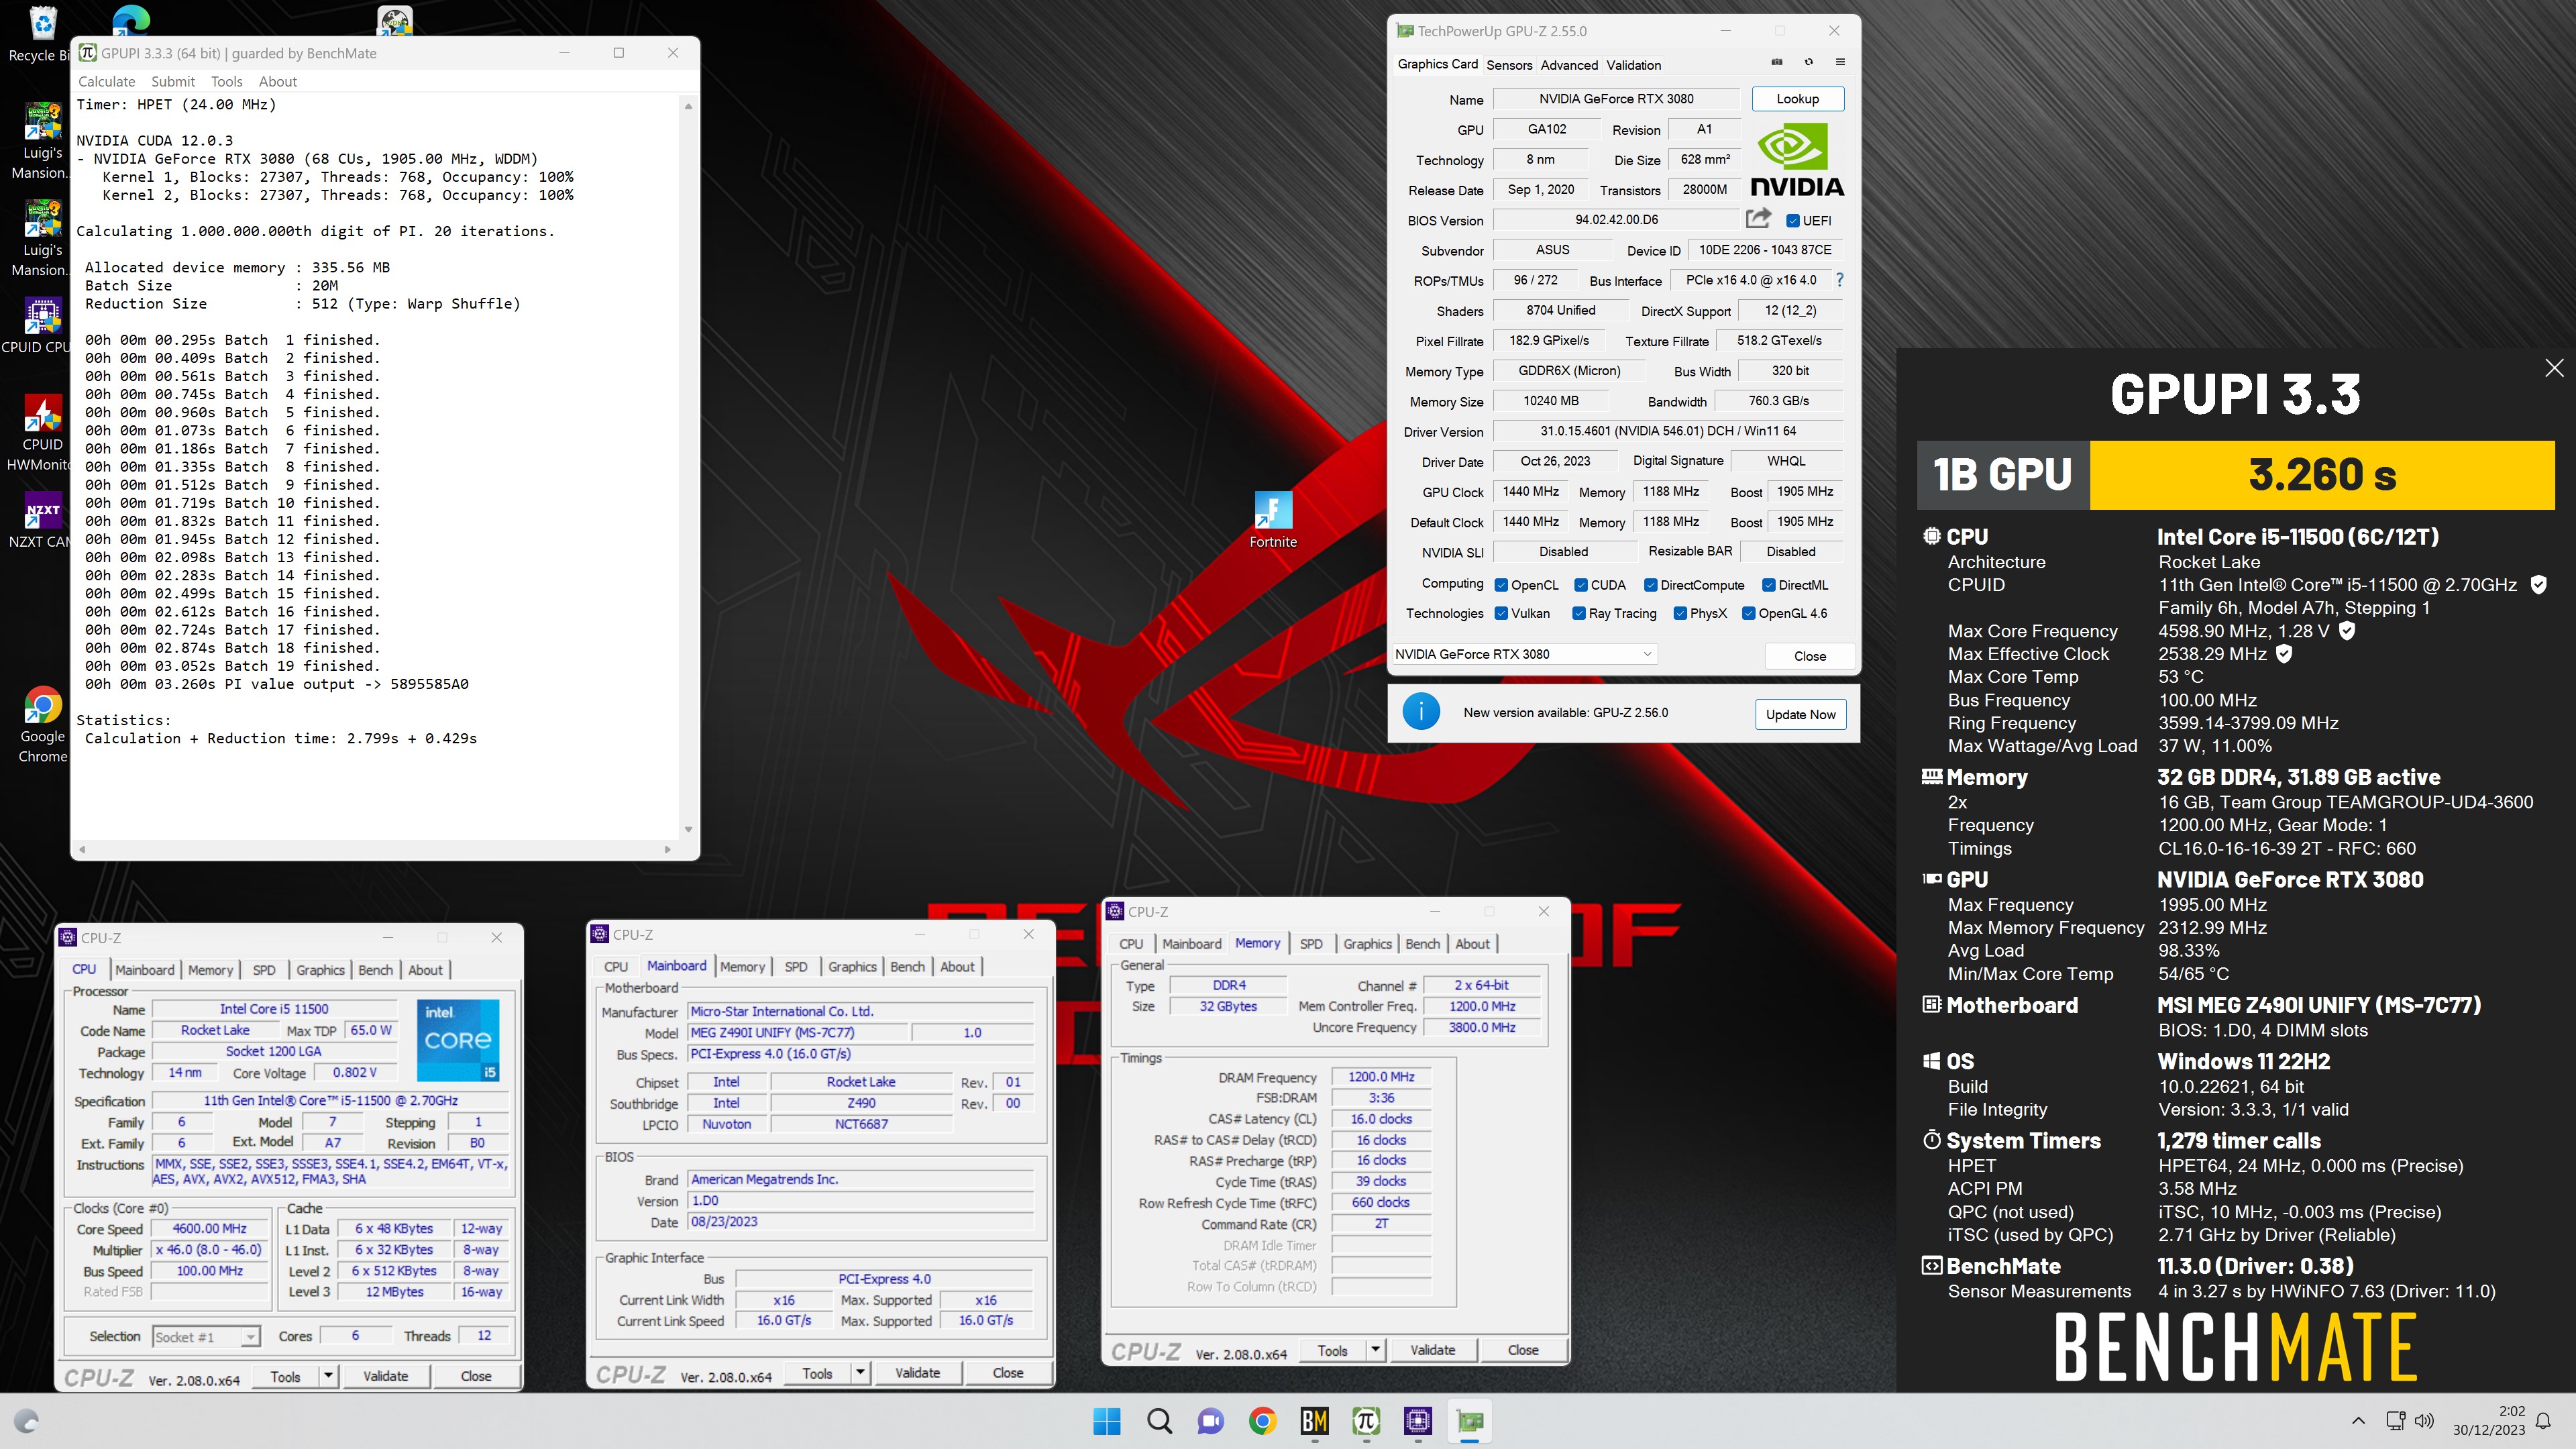Screen dimensions: 2576x1449
Task: Click the Close button in GPU-Z
Action: [1810, 656]
